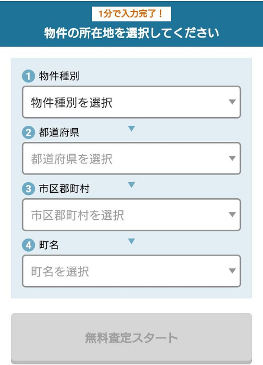
Task: Open the 町名を選択 dropdown
Action: pos(131,271)
